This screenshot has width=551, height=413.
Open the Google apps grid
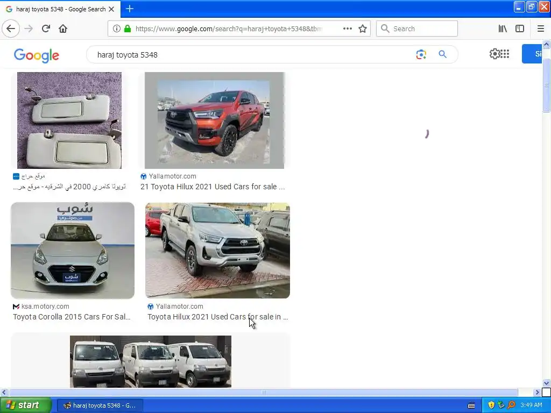[x=505, y=54]
